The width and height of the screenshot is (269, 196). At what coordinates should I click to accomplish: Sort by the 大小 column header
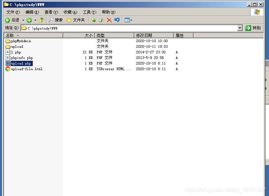[x=79, y=35]
